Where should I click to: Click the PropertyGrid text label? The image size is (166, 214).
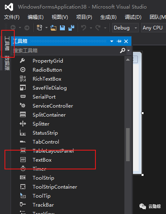48,61
